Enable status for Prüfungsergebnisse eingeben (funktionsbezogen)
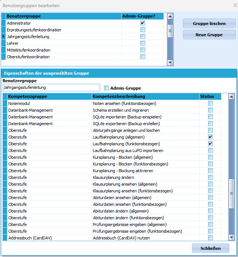The height and width of the screenshot is (257, 238). pyautogui.click(x=210, y=231)
